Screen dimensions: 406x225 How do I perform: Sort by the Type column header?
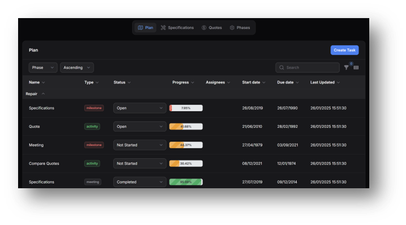(x=92, y=83)
